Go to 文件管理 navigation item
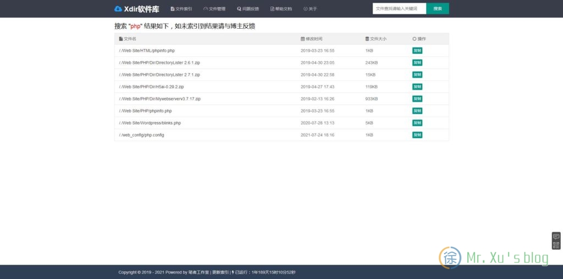Screen dimensions: 563x279 click(x=214, y=9)
